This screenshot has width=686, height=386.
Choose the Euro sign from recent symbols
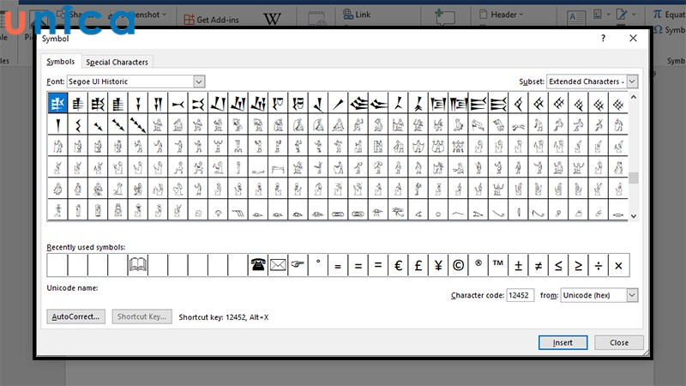click(398, 265)
